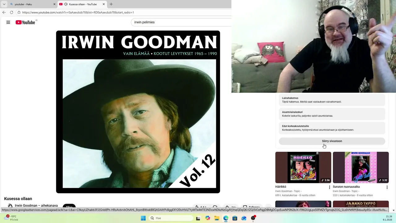396x223 pixels.
Task: View site information lock icon
Action: click(x=19, y=12)
